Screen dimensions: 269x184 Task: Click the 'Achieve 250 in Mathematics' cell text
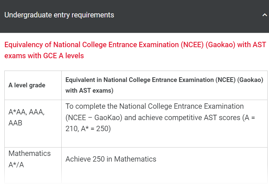pyautogui.click(x=111, y=159)
